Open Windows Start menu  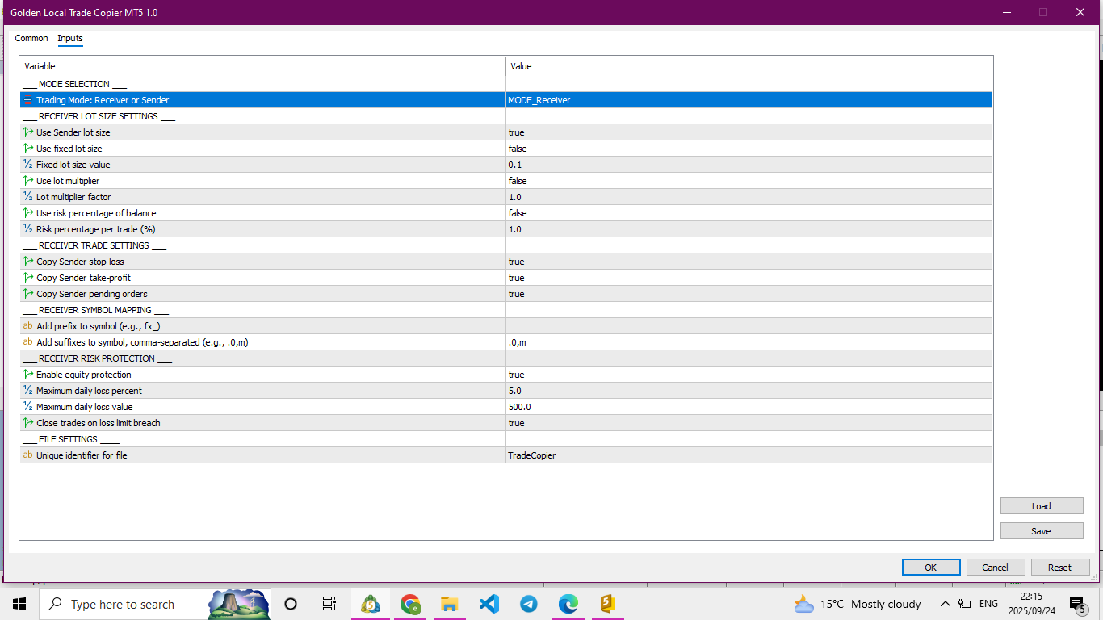[x=19, y=604]
